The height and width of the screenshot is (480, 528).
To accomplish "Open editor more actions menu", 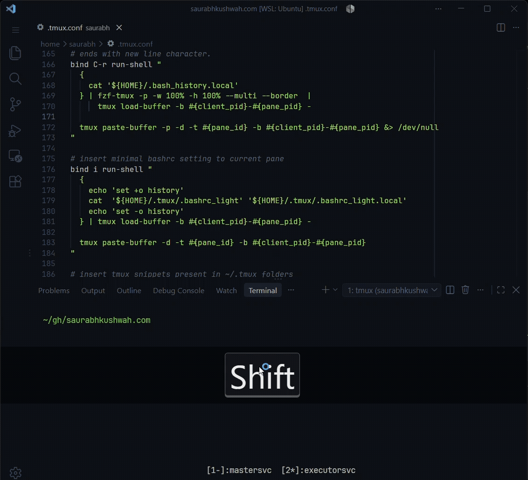I will click(x=516, y=27).
